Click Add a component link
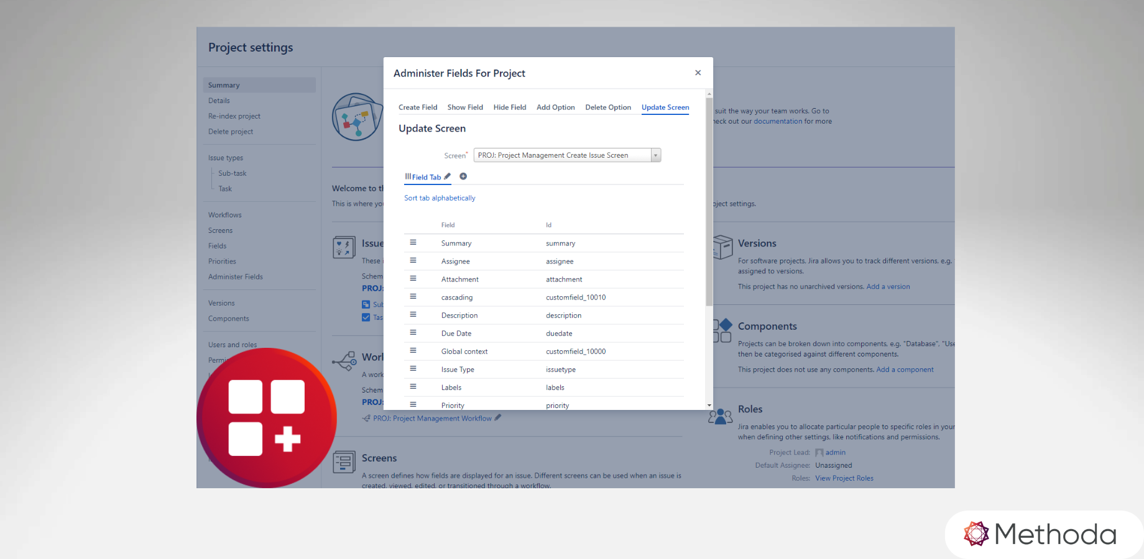This screenshot has width=1144, height=559. coord(905,370)
